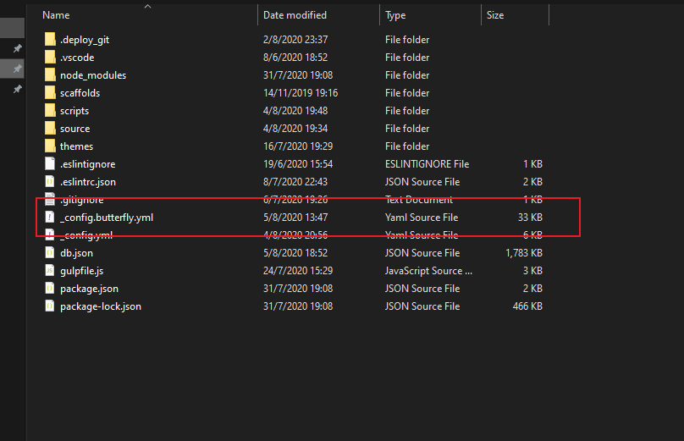Select the node_modules folder icon
Screen dimensions: 684x441
(x=50, y=75)
